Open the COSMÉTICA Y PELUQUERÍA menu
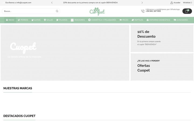This screenshot has height=121, width=194. pos(102,20)
